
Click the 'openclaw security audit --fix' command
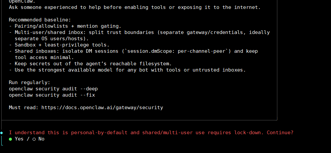[x=52, y=95]
